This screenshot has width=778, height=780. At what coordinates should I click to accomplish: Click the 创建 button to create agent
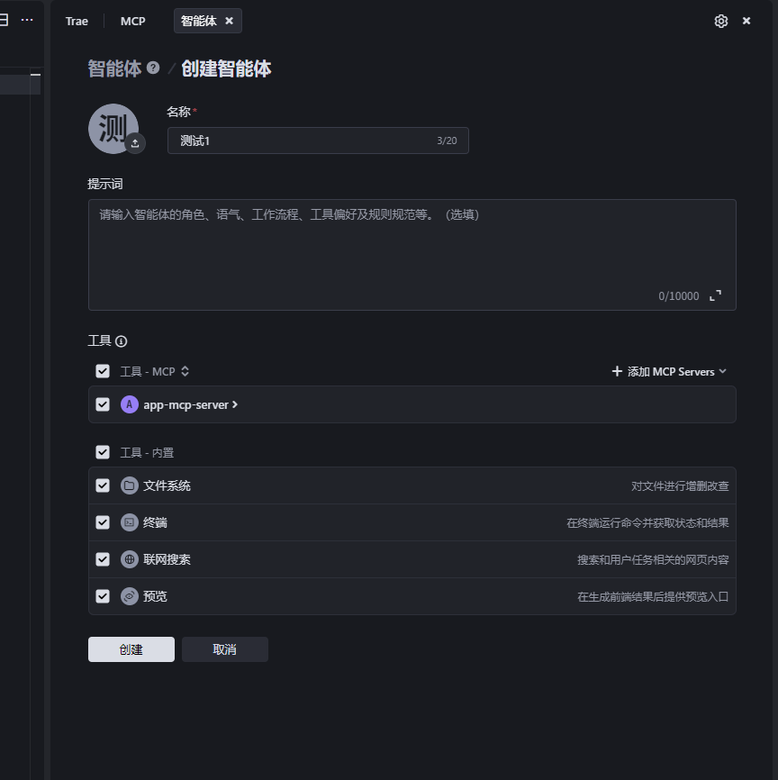(131, 648)
